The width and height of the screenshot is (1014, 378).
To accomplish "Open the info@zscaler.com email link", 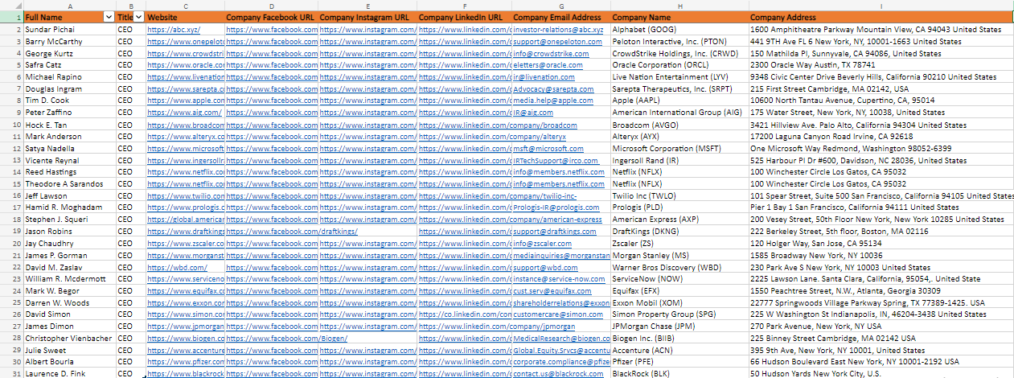I will (542, 244).
